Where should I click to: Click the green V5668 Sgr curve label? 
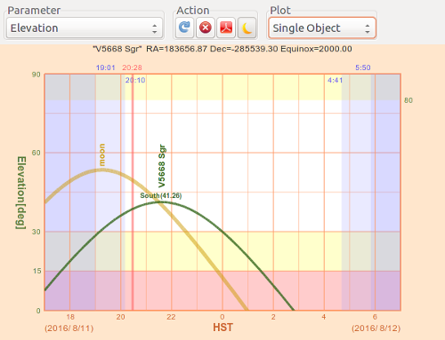162,166
